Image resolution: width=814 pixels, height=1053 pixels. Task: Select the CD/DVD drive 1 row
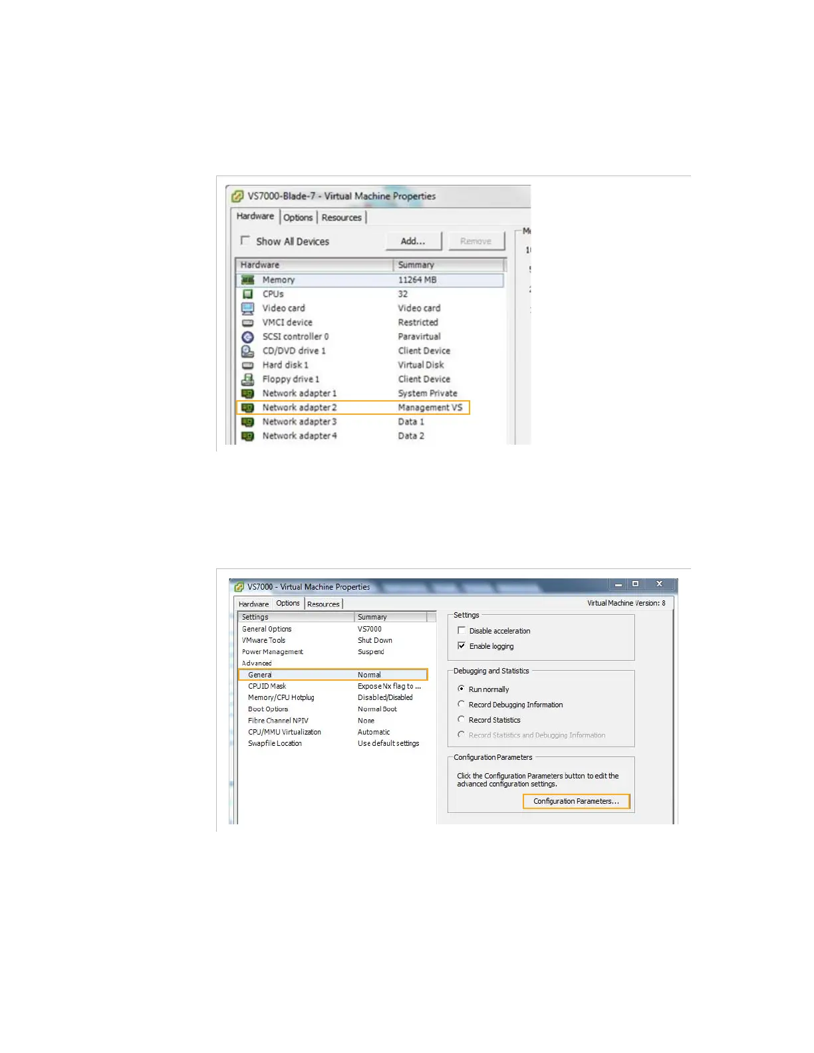370,351
